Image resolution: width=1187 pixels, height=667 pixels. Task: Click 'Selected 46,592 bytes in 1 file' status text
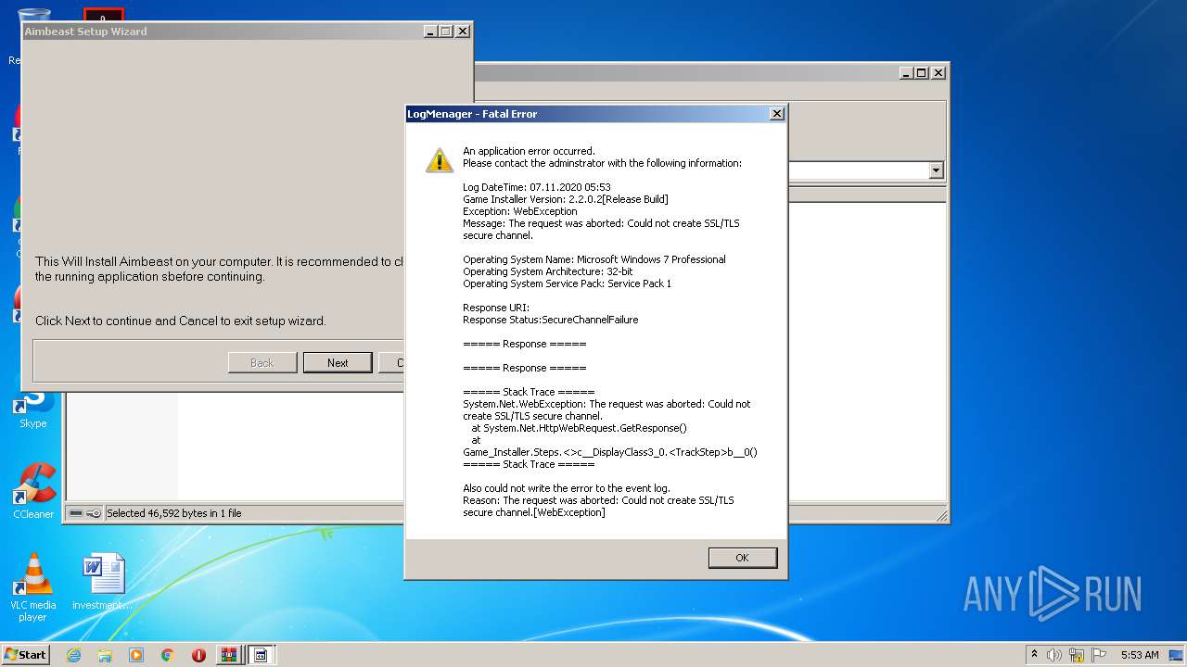point(174,513)
